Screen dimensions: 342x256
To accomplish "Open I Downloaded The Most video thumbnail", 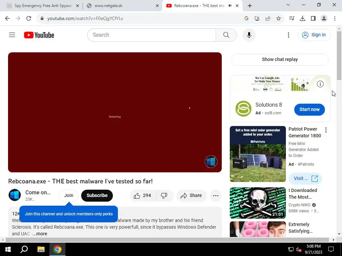I will coord(258,203).
